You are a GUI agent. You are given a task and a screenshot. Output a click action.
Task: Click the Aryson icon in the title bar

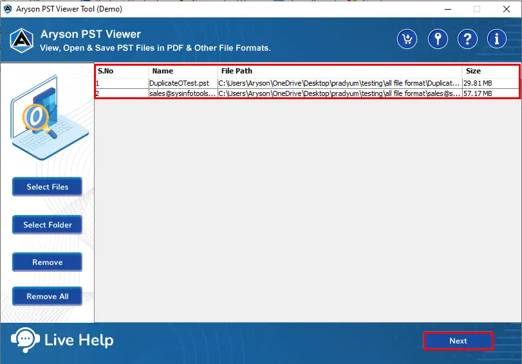(7, 9)
